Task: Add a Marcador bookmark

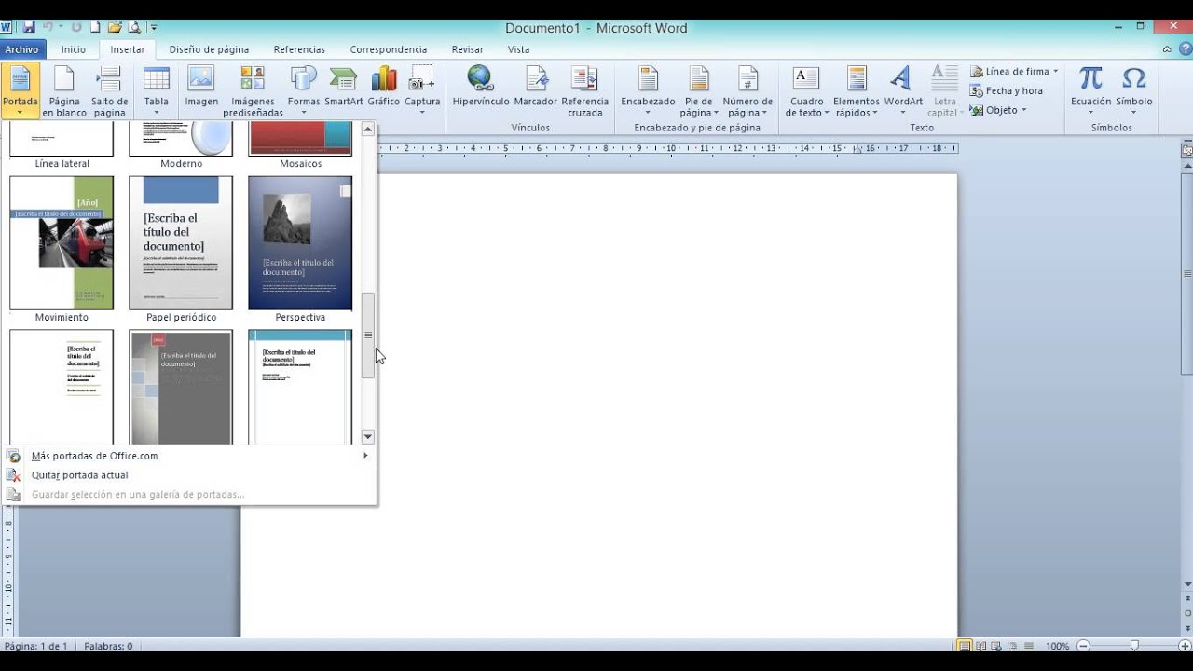Action: [x=536, y=87]
